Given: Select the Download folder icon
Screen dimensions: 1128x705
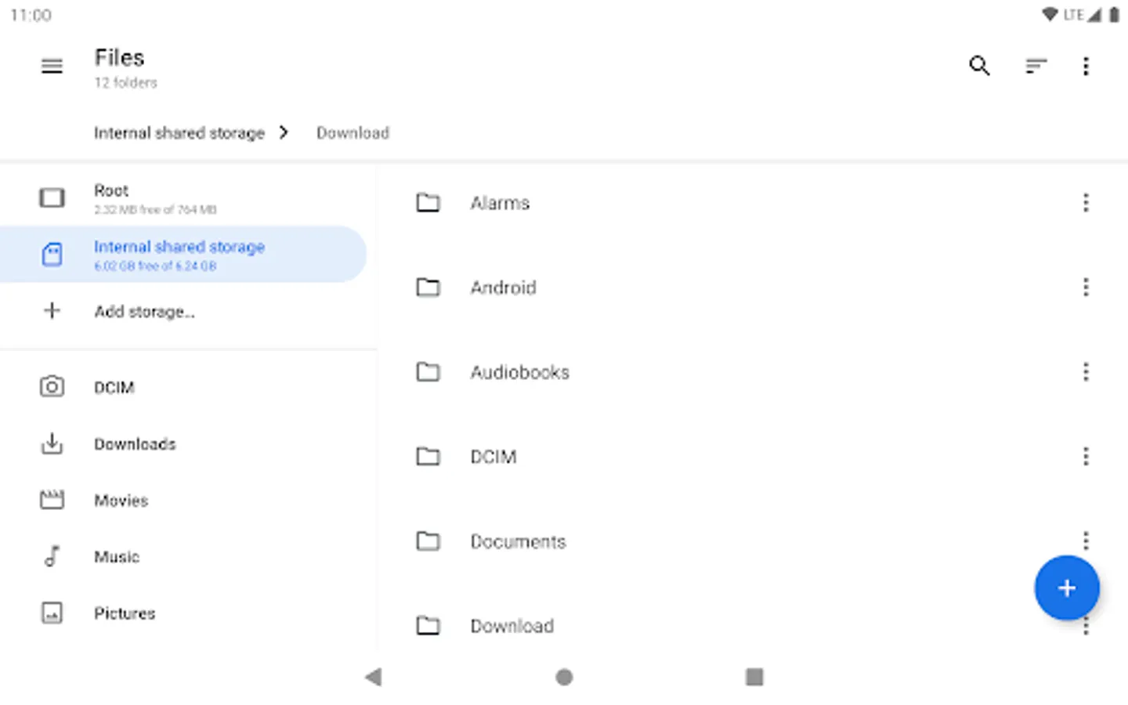Looking at the screenshot, I should click(428, 626).
